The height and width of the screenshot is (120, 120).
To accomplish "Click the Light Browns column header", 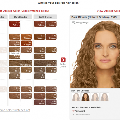I will pyautogui.click(x=45, y=17).
